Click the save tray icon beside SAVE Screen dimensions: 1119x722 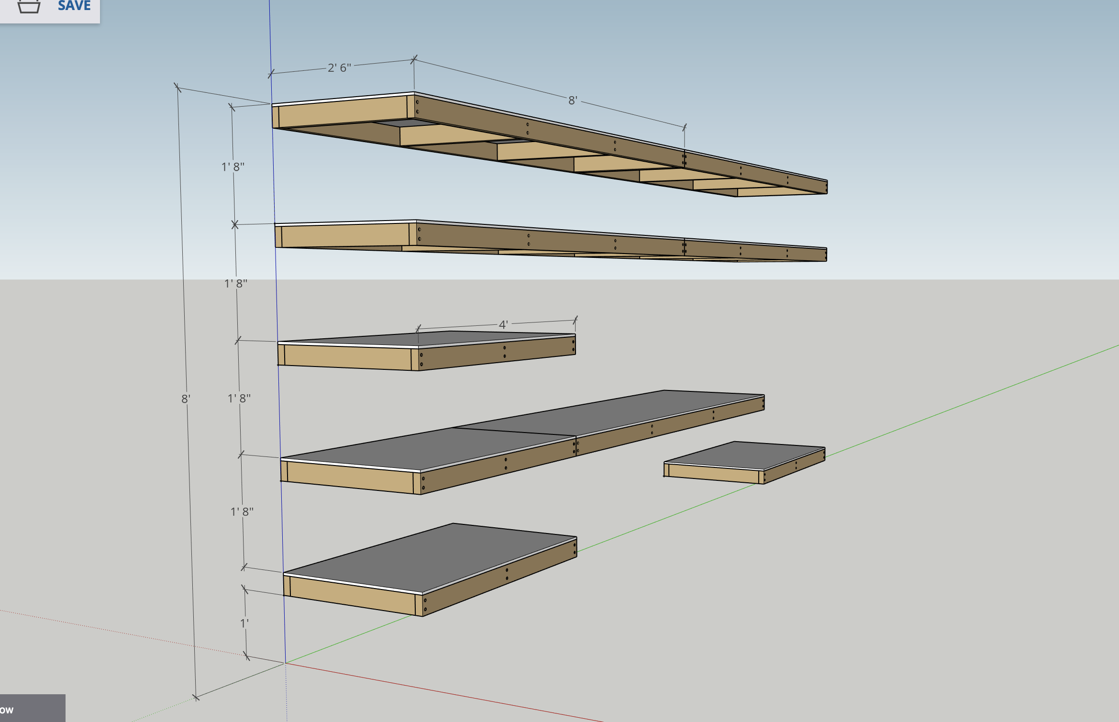(29, 7)
